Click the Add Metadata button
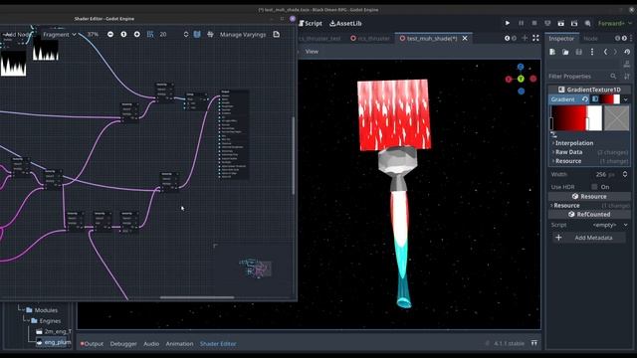Viewport: 637px width, 358px height. [588, 238]
